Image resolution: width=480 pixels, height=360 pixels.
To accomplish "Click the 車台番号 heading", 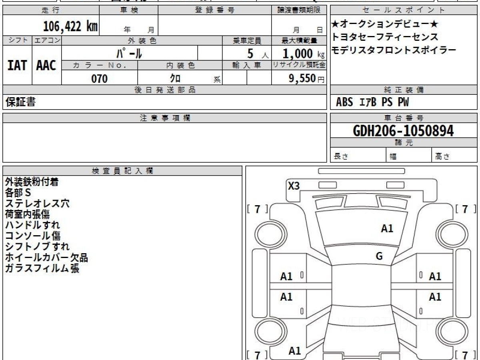I will point(404,118).
